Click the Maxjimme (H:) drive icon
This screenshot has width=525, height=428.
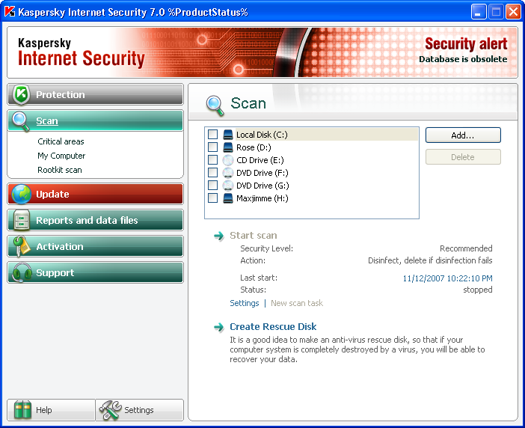point(228,198)
